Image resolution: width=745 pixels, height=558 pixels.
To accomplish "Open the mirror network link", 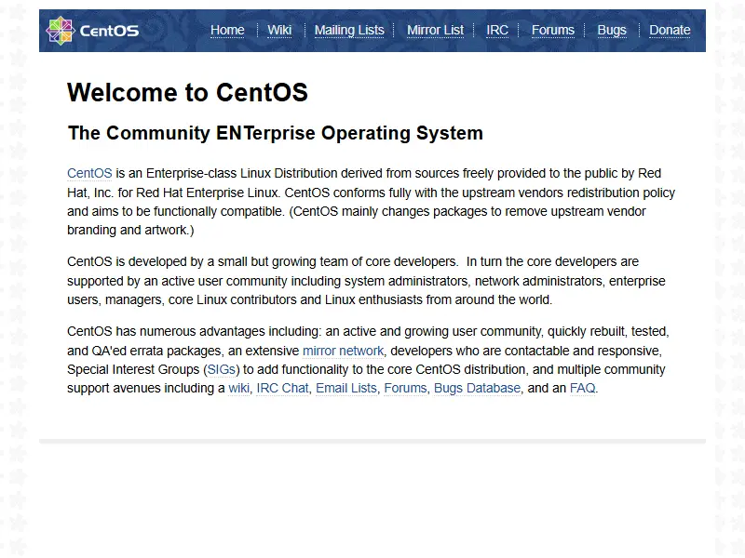I will 343,352.
